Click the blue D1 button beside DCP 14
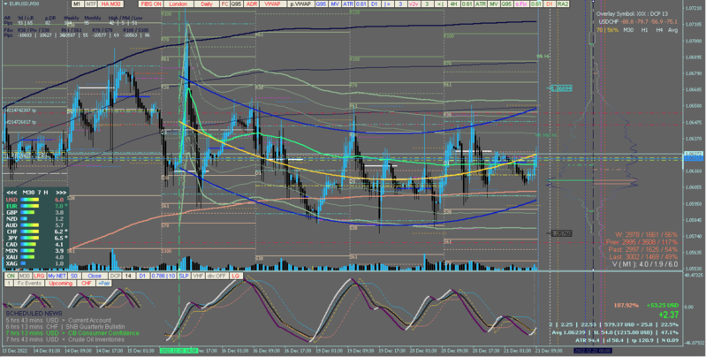 142,276
